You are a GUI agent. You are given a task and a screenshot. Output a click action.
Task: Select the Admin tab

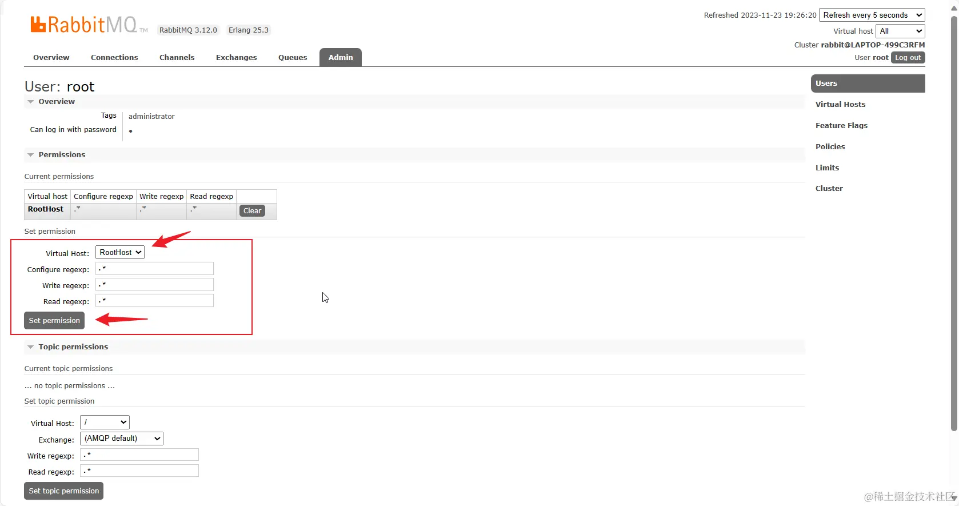click(x=341, y=57)
